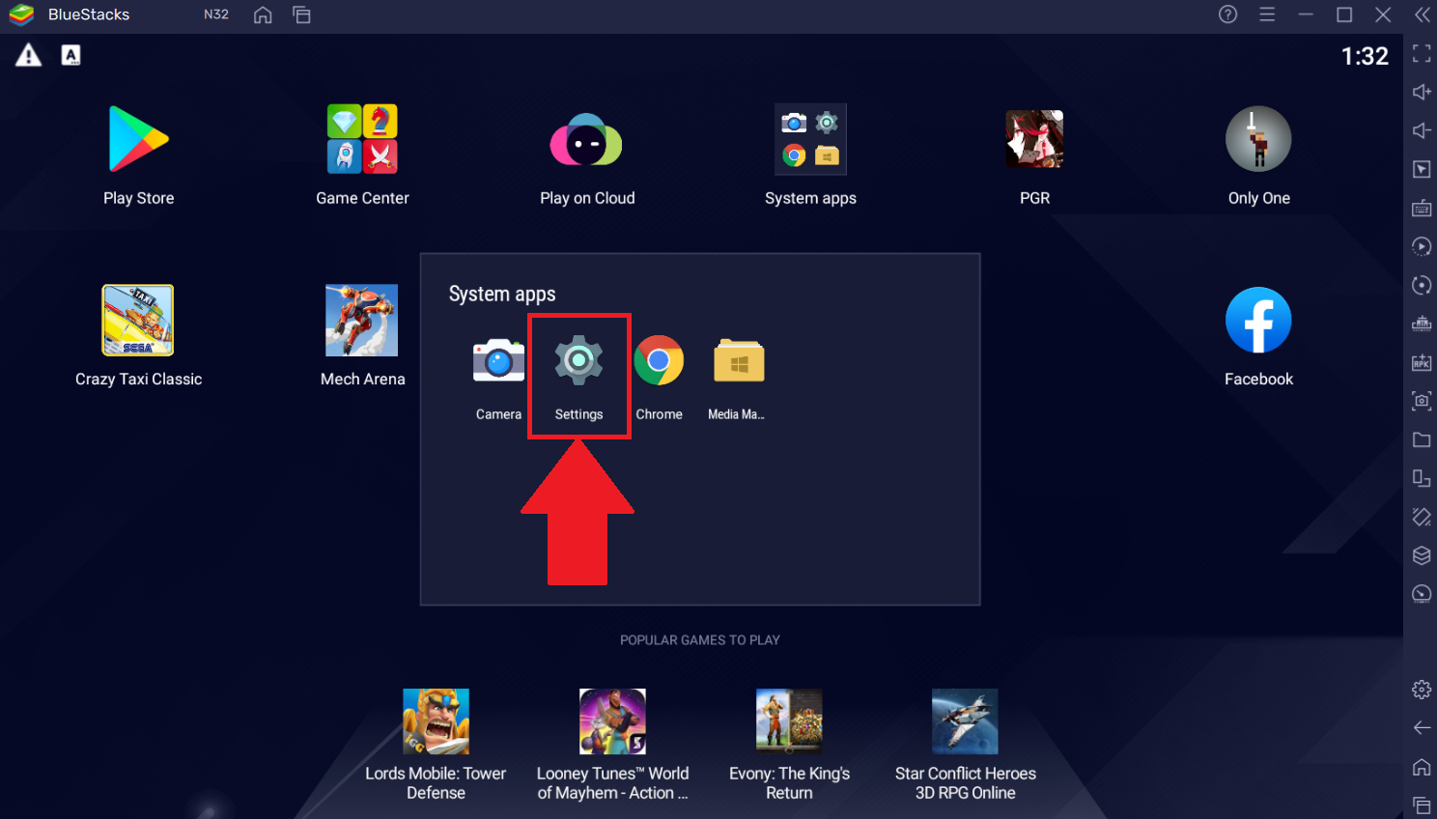This screenshot has height=819, width=1437.
Task: Increase volume from the side toolbar
Action: 1422,92
